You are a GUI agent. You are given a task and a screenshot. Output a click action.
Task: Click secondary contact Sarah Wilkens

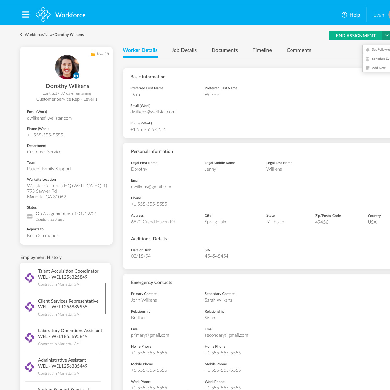click(218, 300)
